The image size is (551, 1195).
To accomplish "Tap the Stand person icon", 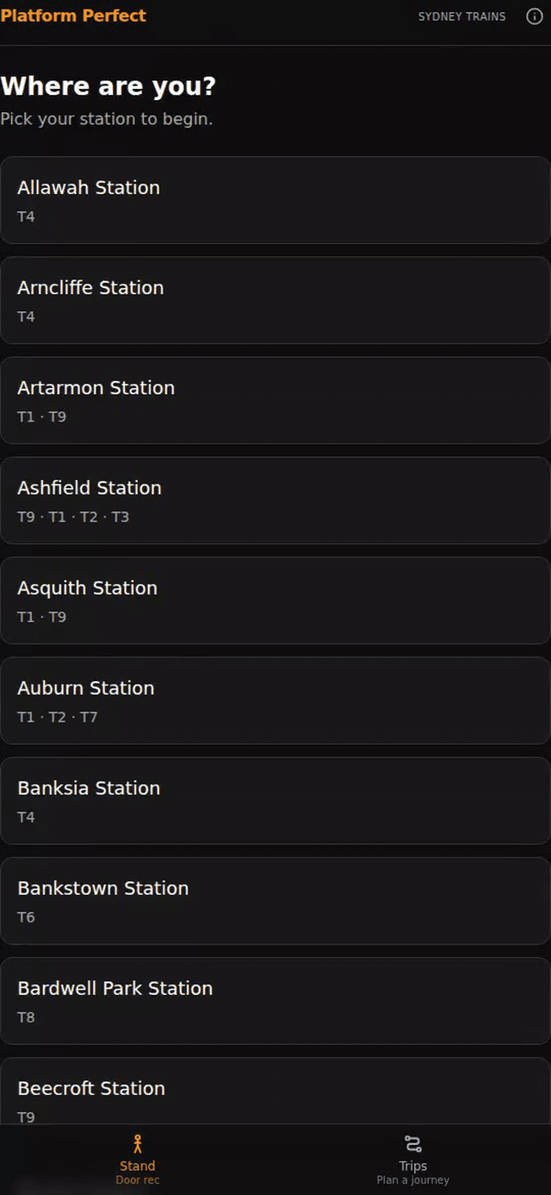I will click(138, 1144).
